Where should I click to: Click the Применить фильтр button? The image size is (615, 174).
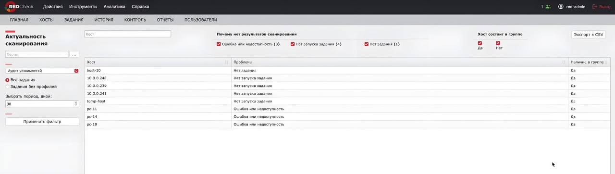[x=42, y=122]
